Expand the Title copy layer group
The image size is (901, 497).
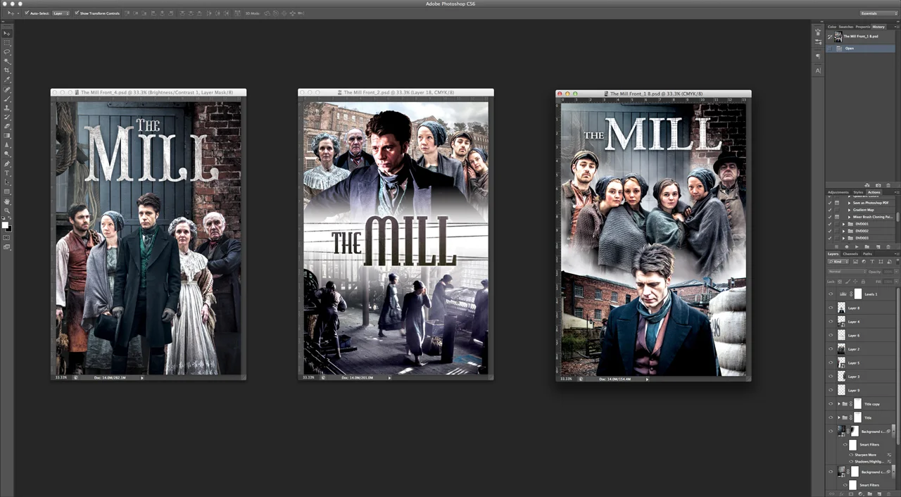(x=838, y=404)
